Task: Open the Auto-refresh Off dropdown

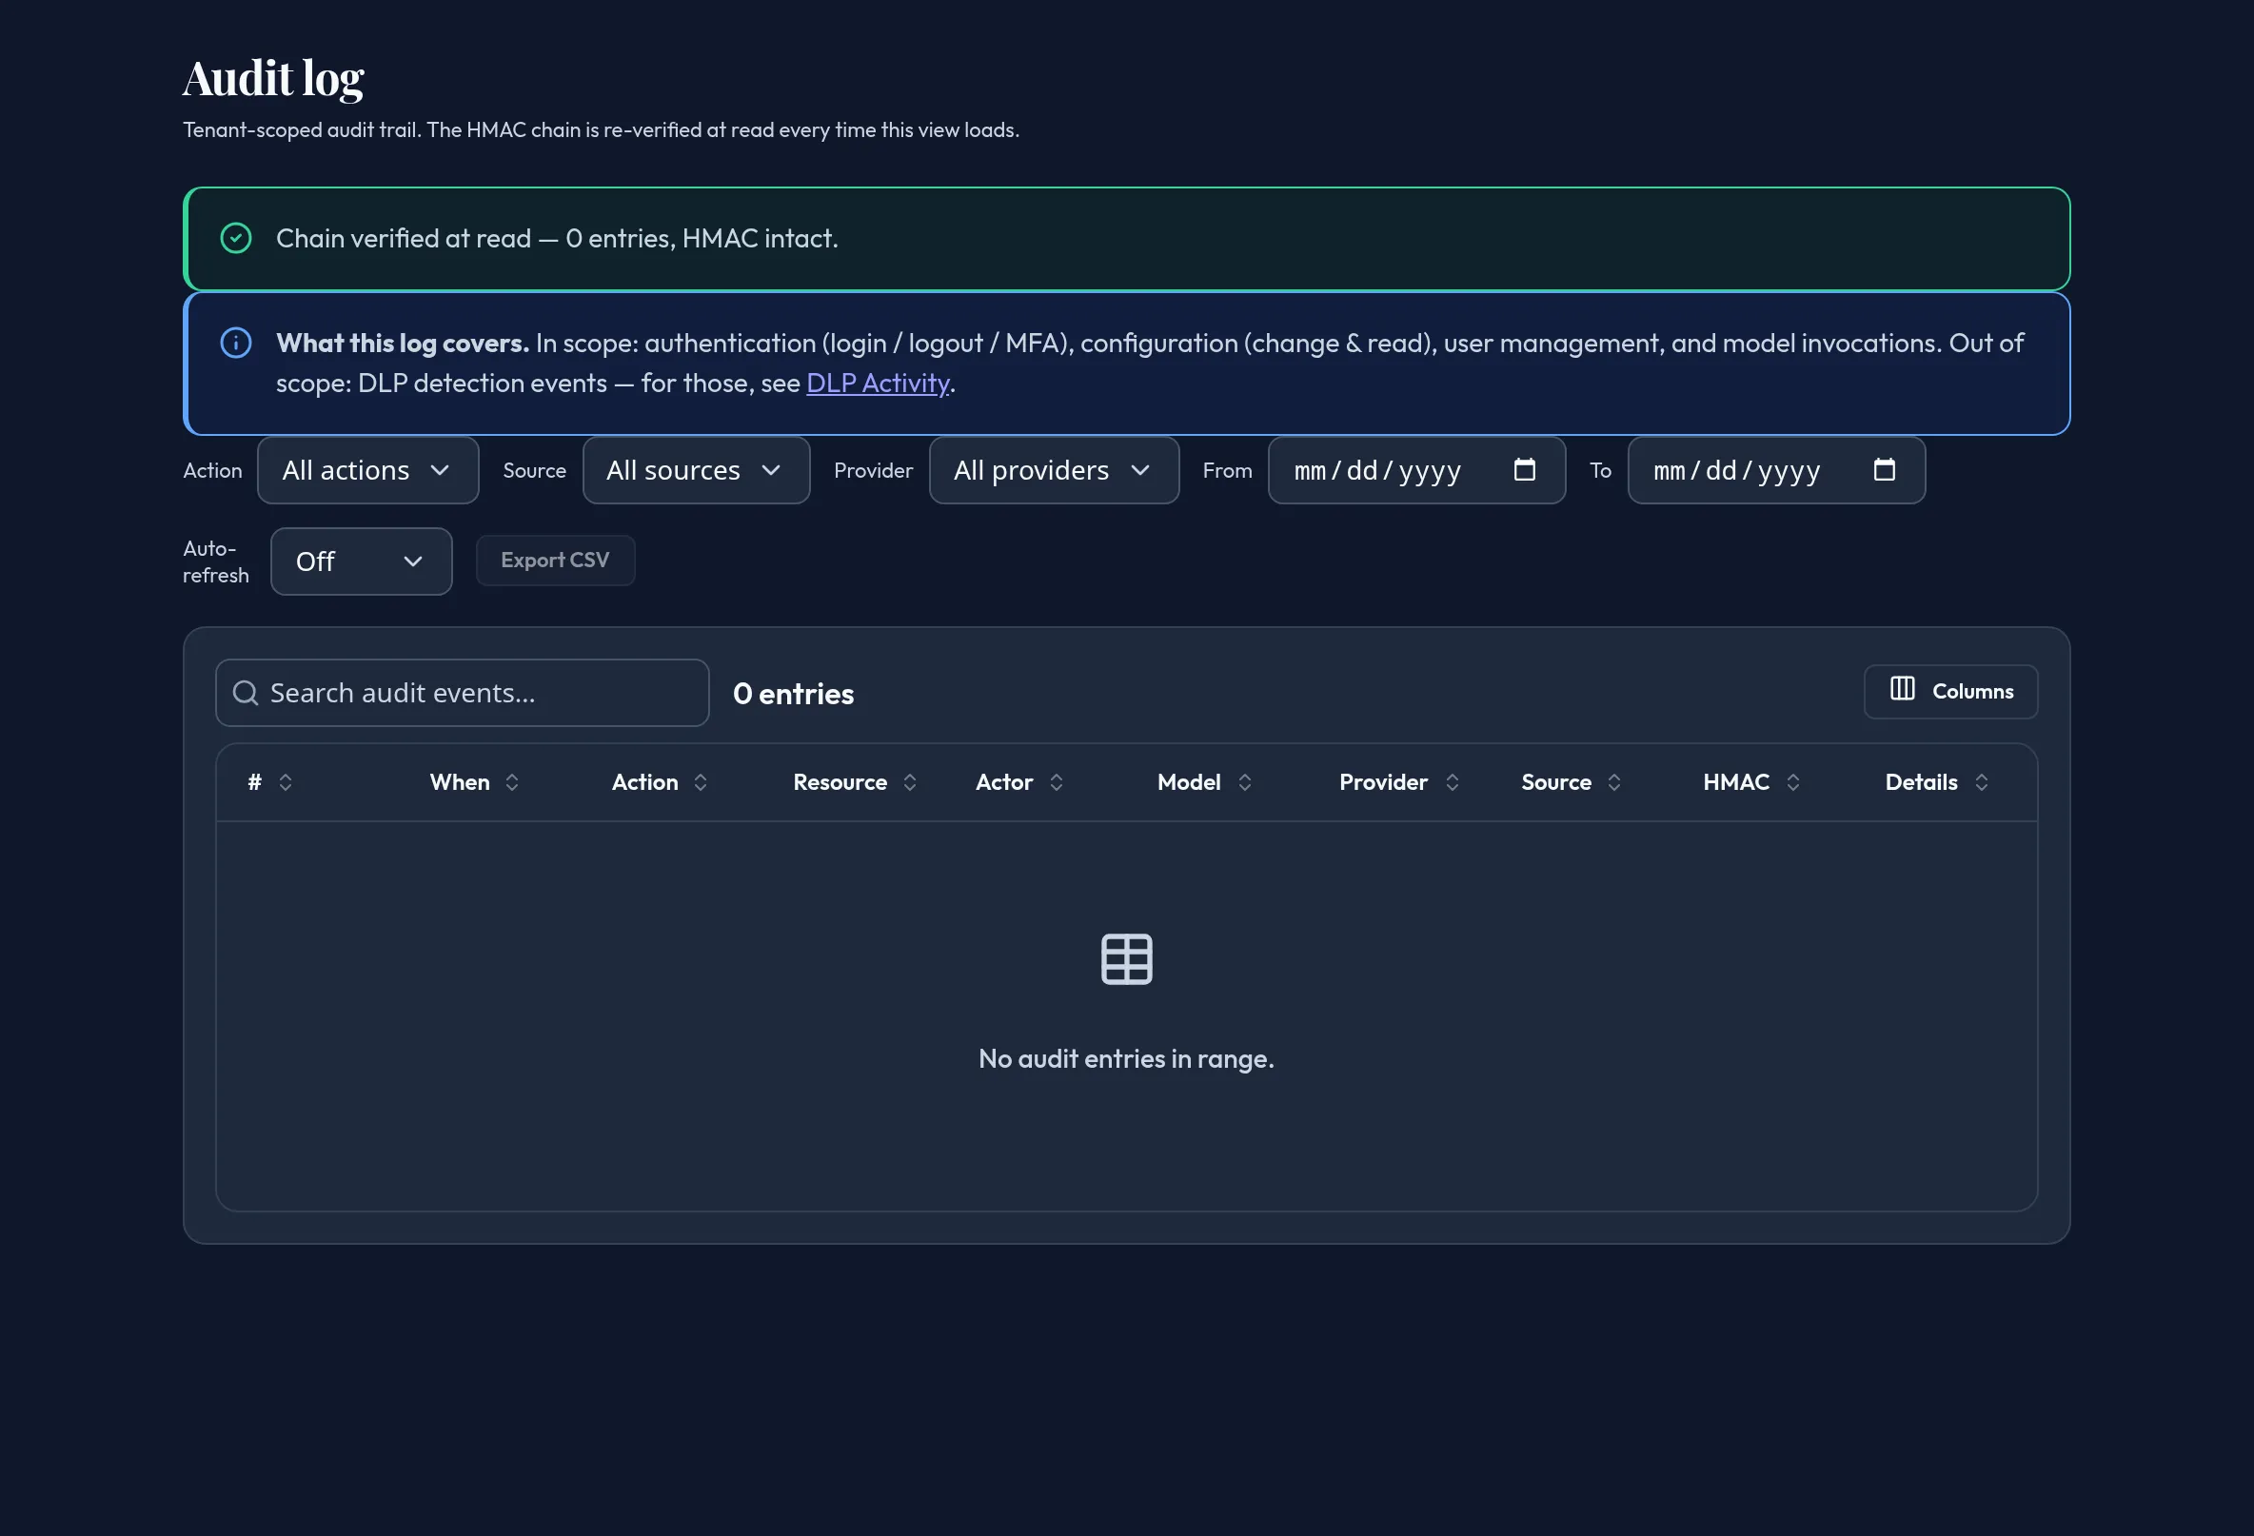Action: [361, 561]
